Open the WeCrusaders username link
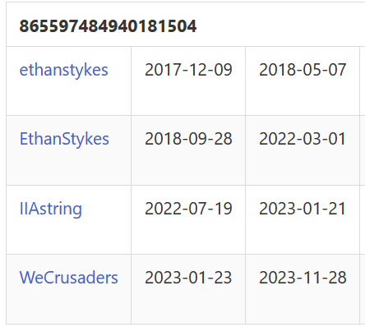The height and width of the screenshot is (327, 365). click(68, 278)
